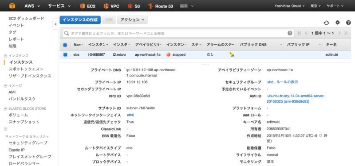
Task: Go to last page of results
Action: (346, 33)
